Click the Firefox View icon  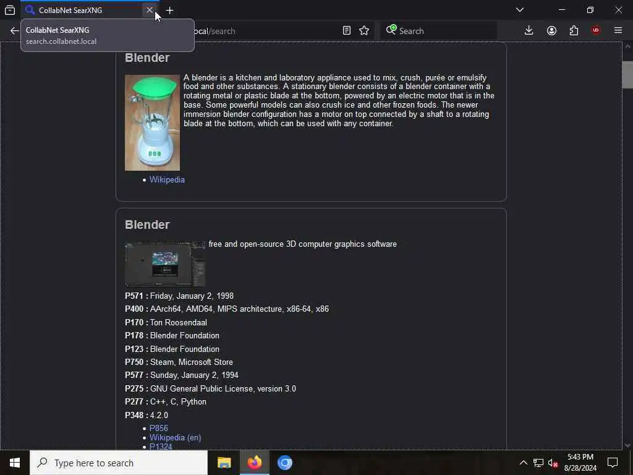click(10, 11)
